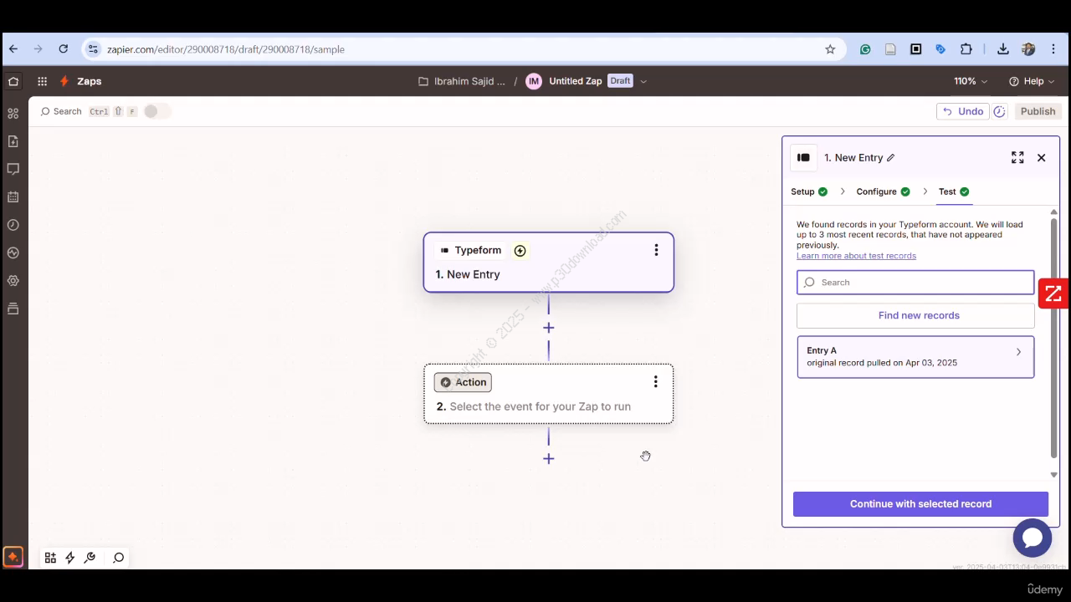Open the canvas Search with Ctrl shortcut
The height and width of the screenshot is (602, 1071).
click(88, 111)
